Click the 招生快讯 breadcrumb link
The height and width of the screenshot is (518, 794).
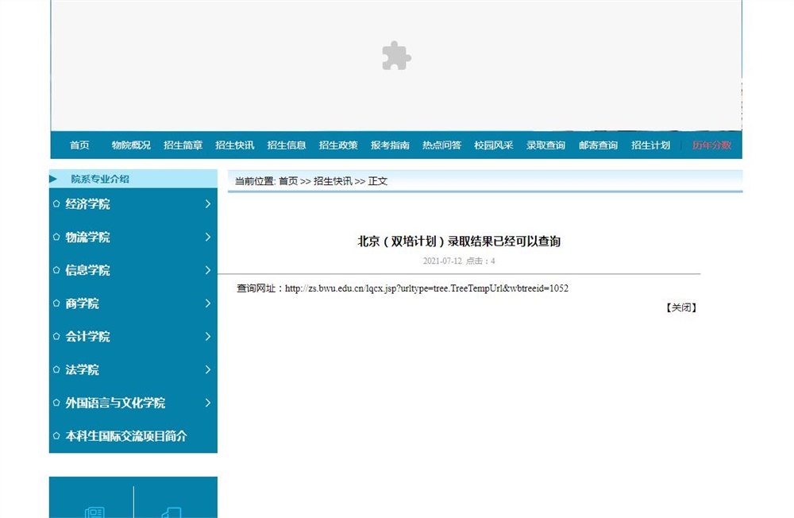(x=333, y=181)
